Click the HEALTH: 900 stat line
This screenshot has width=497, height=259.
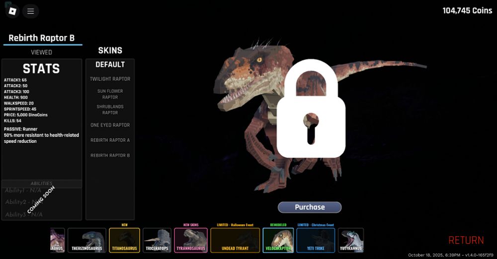coord(16,98)
